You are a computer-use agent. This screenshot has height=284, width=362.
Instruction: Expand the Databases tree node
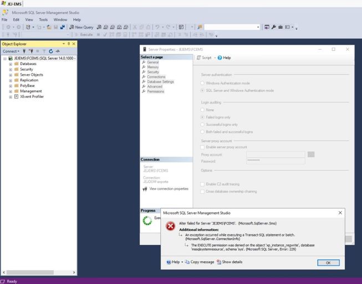(11, 64)
